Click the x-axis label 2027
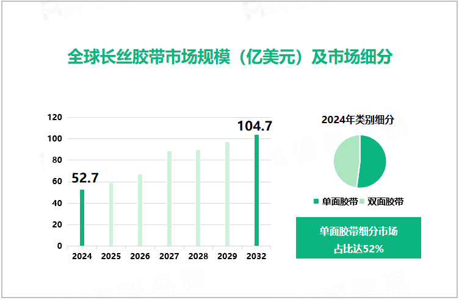This screenshot has height=300, width=459. tap(169, 256)
